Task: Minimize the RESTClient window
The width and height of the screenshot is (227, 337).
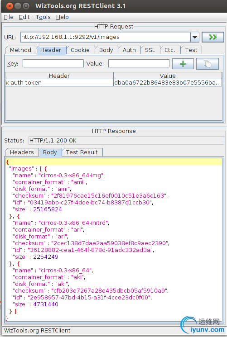Action: [x=18, y=6]
